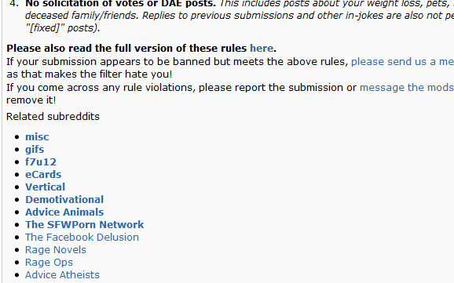The image size is (454, 283).
Task: Visit the Vertical subreddit link
Action: (46, 187)
